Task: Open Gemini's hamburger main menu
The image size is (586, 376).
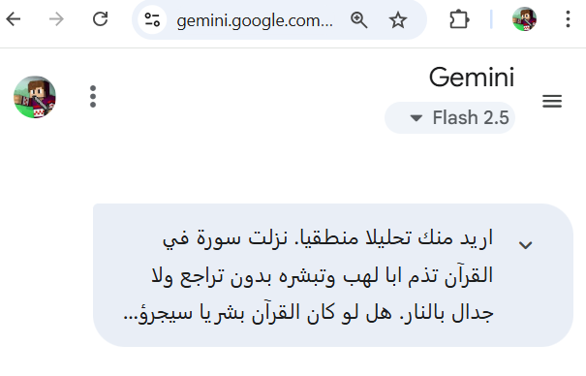Action: click(x=552, y=101)
